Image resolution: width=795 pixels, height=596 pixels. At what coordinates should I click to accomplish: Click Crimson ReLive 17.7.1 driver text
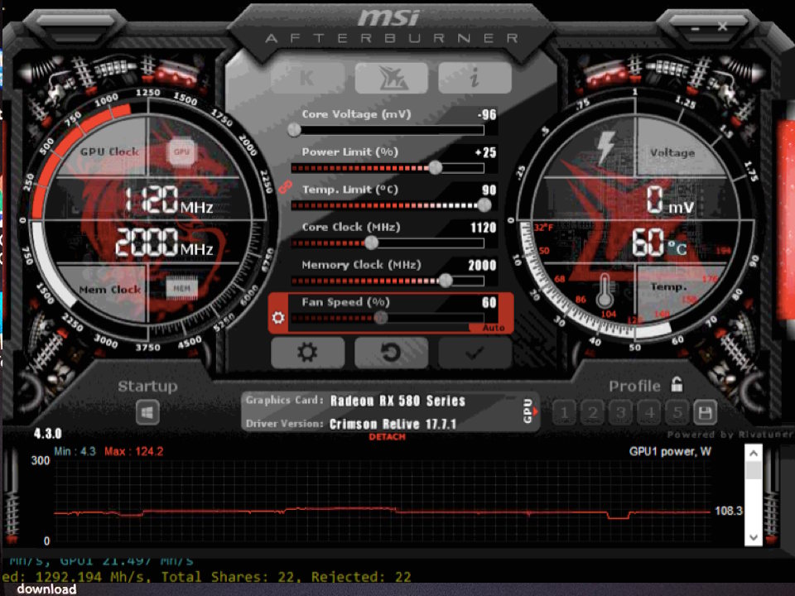393,424
